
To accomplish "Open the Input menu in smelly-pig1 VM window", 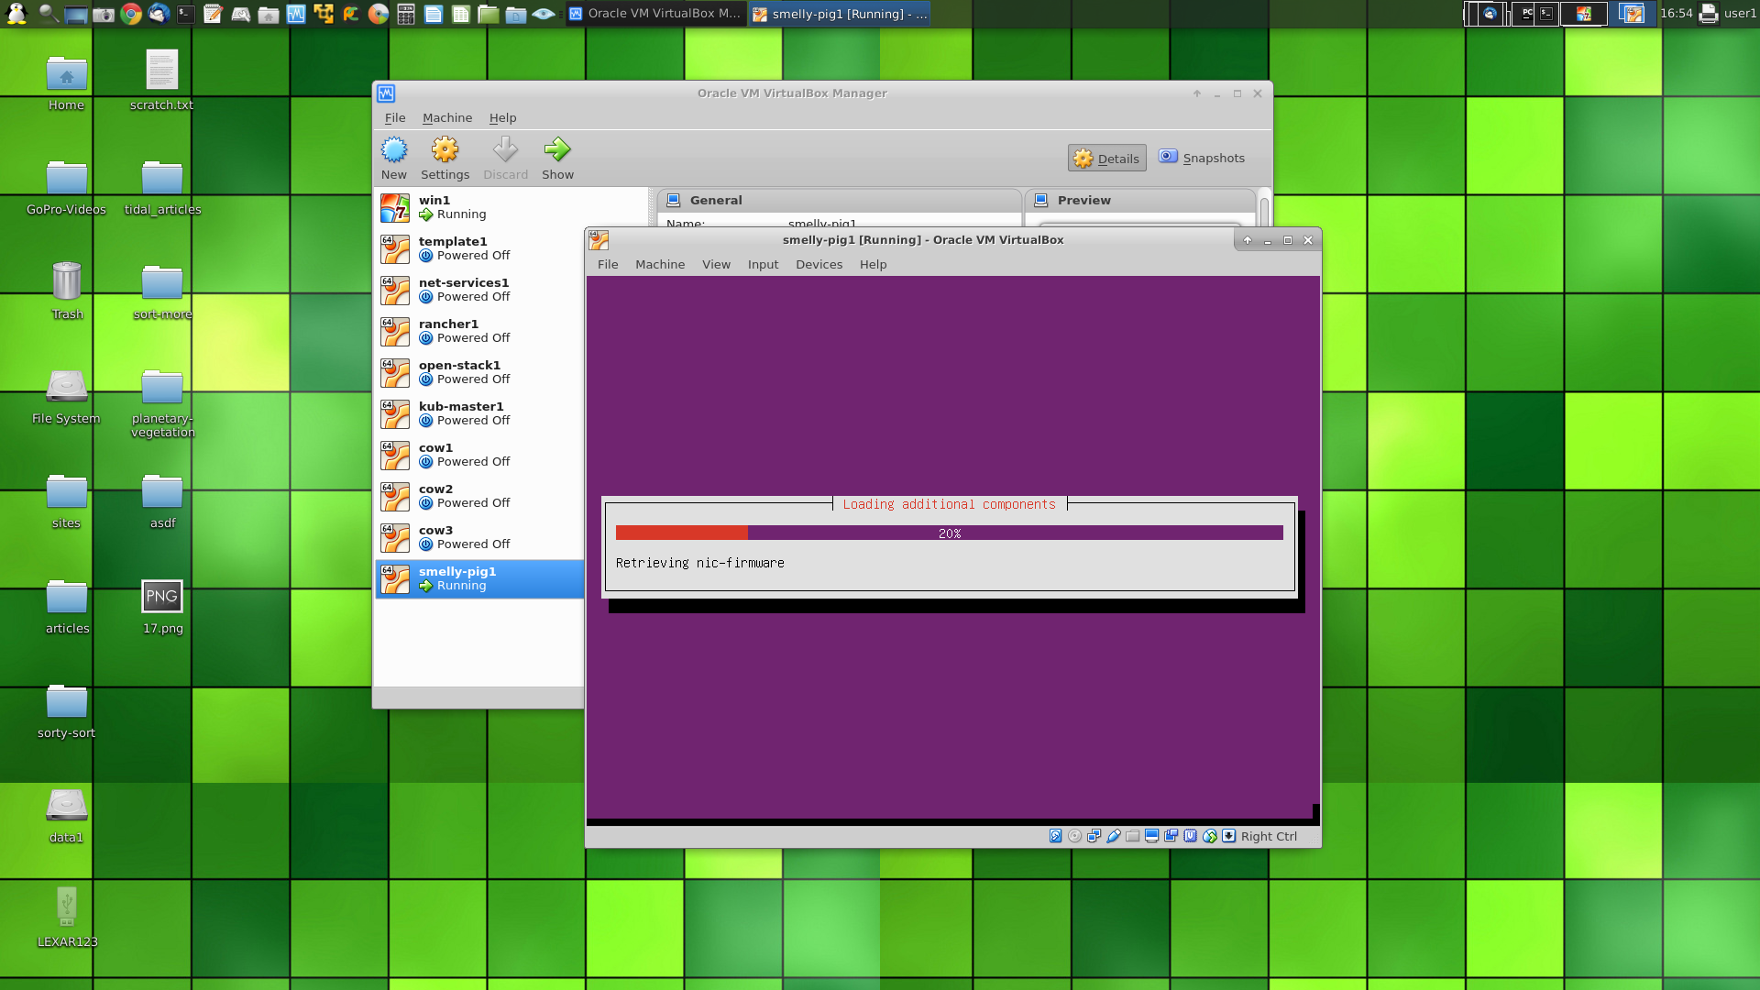I will pos(763,265).
